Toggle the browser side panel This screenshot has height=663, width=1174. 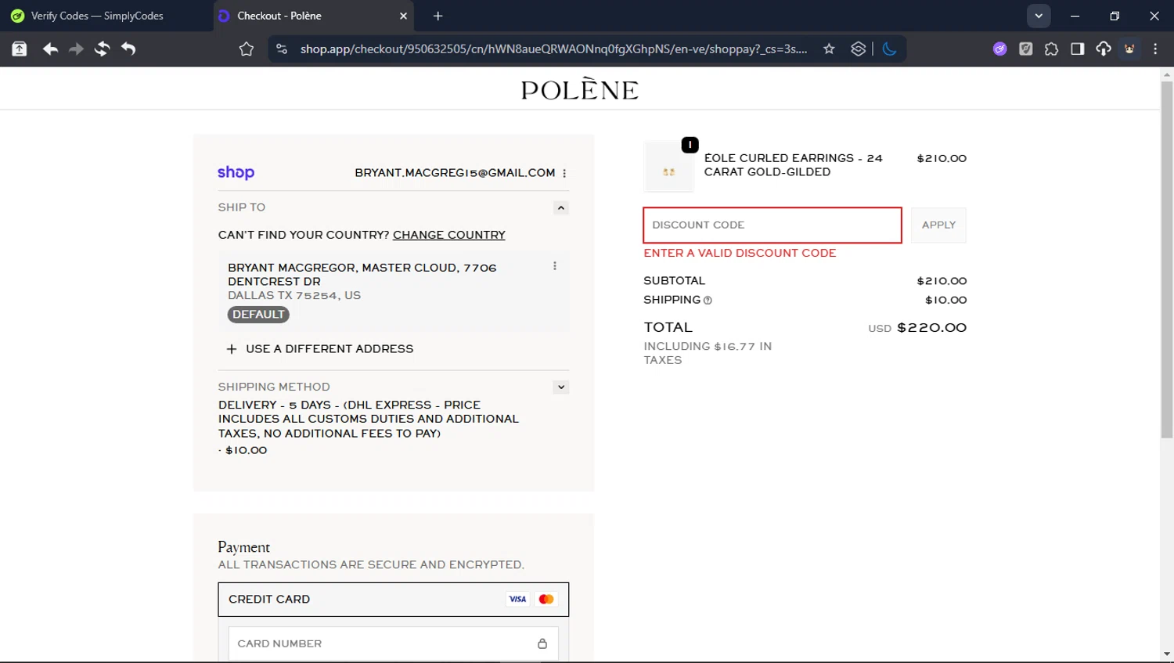pyautogui.click(x=1078, y=49)
